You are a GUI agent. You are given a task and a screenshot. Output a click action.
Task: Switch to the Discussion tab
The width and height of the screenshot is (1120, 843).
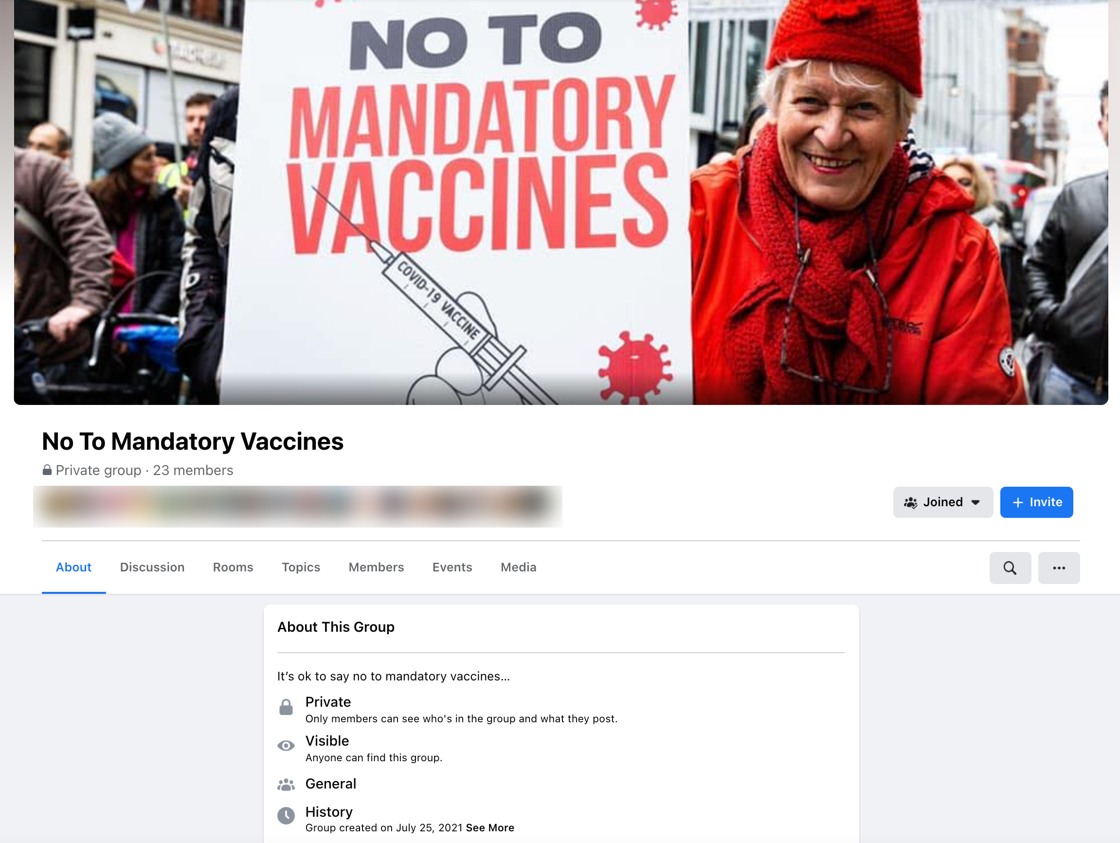pyautogui.click(x=152, y=568)
